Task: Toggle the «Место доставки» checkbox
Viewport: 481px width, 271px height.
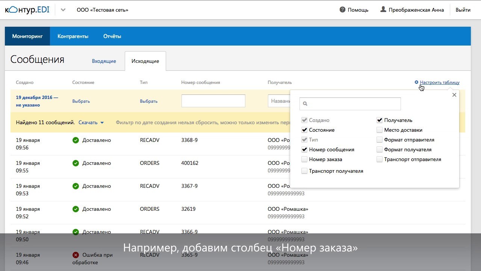Action: click(380, 130)
